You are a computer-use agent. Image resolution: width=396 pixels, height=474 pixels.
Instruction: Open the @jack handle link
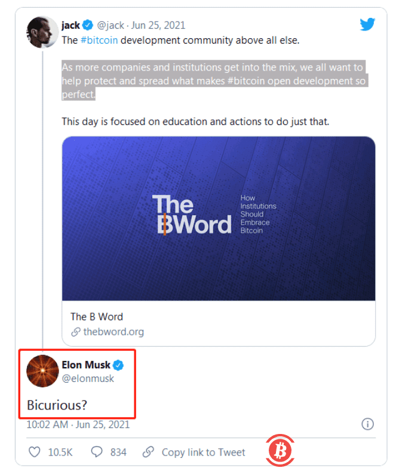pos(110,25)
